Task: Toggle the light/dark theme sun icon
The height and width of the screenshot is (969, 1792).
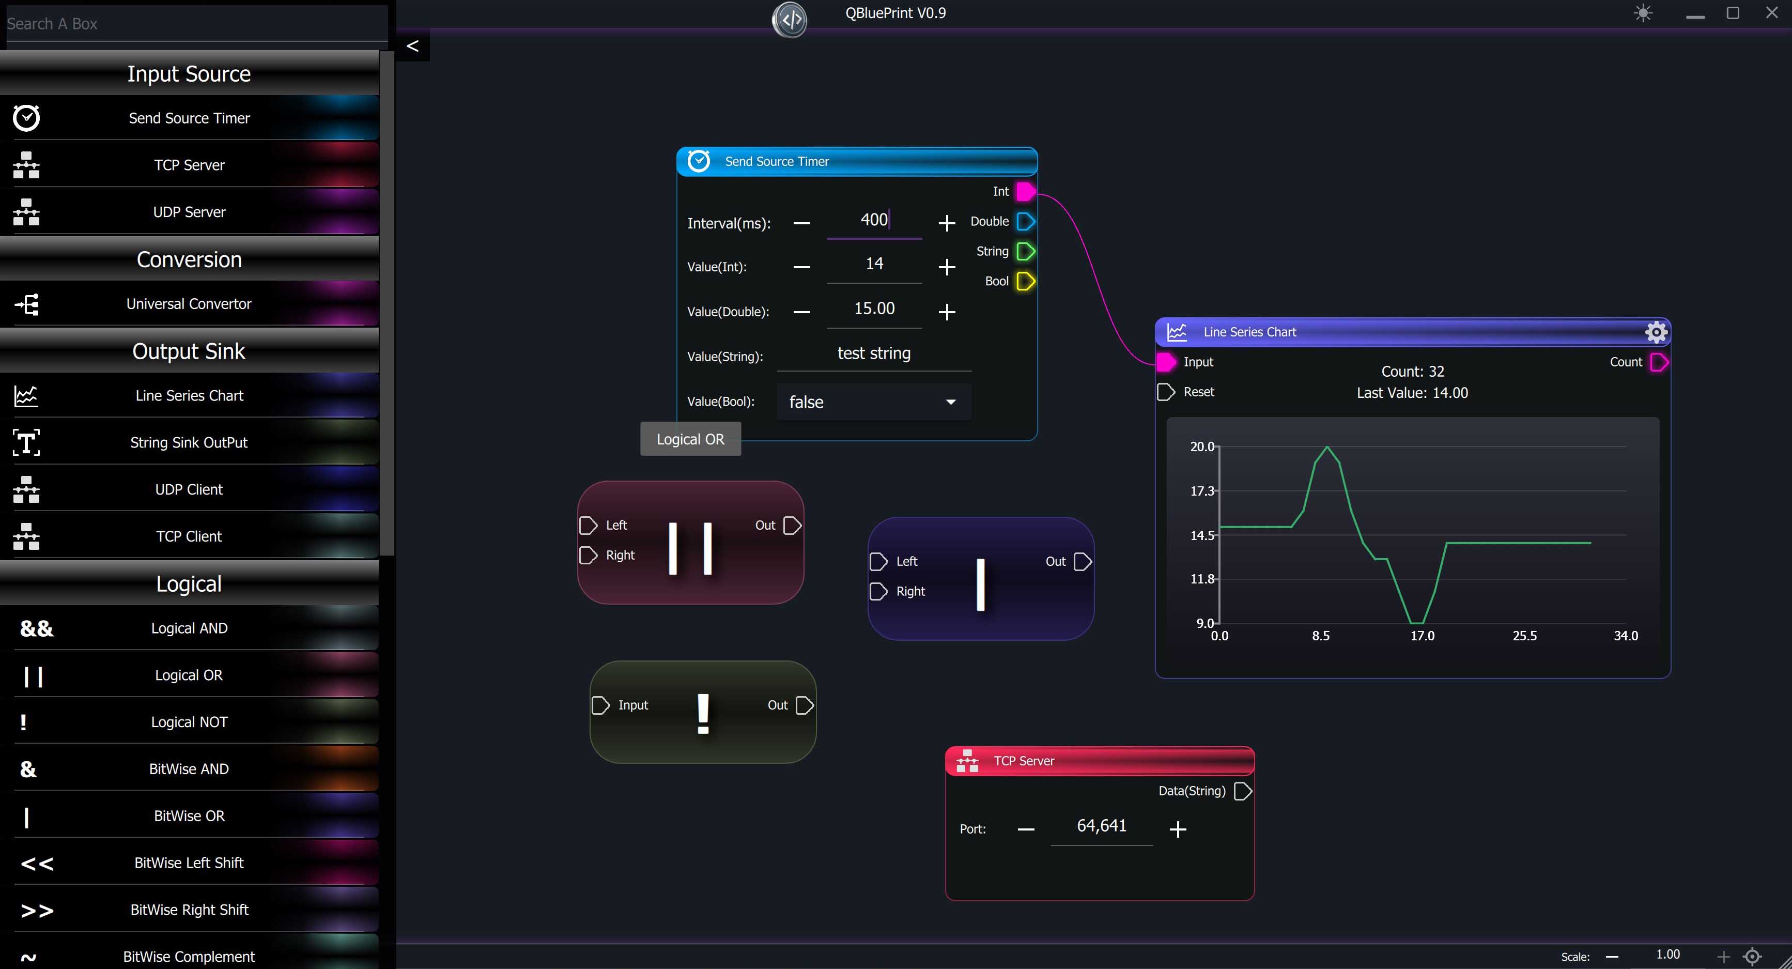Action: click(1643, 13)
